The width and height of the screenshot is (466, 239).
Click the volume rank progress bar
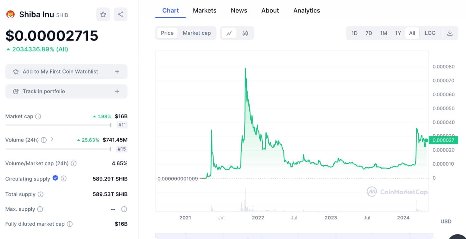58,149
